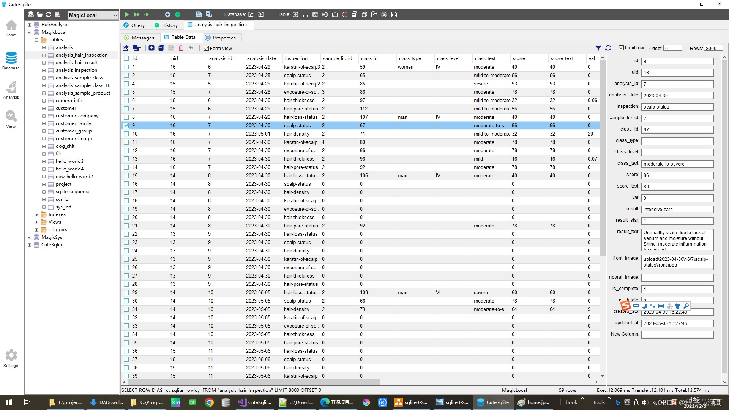Click the Table edit structure icon
Image resolution: width=729 pixels, height=410 pixels.
click(x=315, y=14)
